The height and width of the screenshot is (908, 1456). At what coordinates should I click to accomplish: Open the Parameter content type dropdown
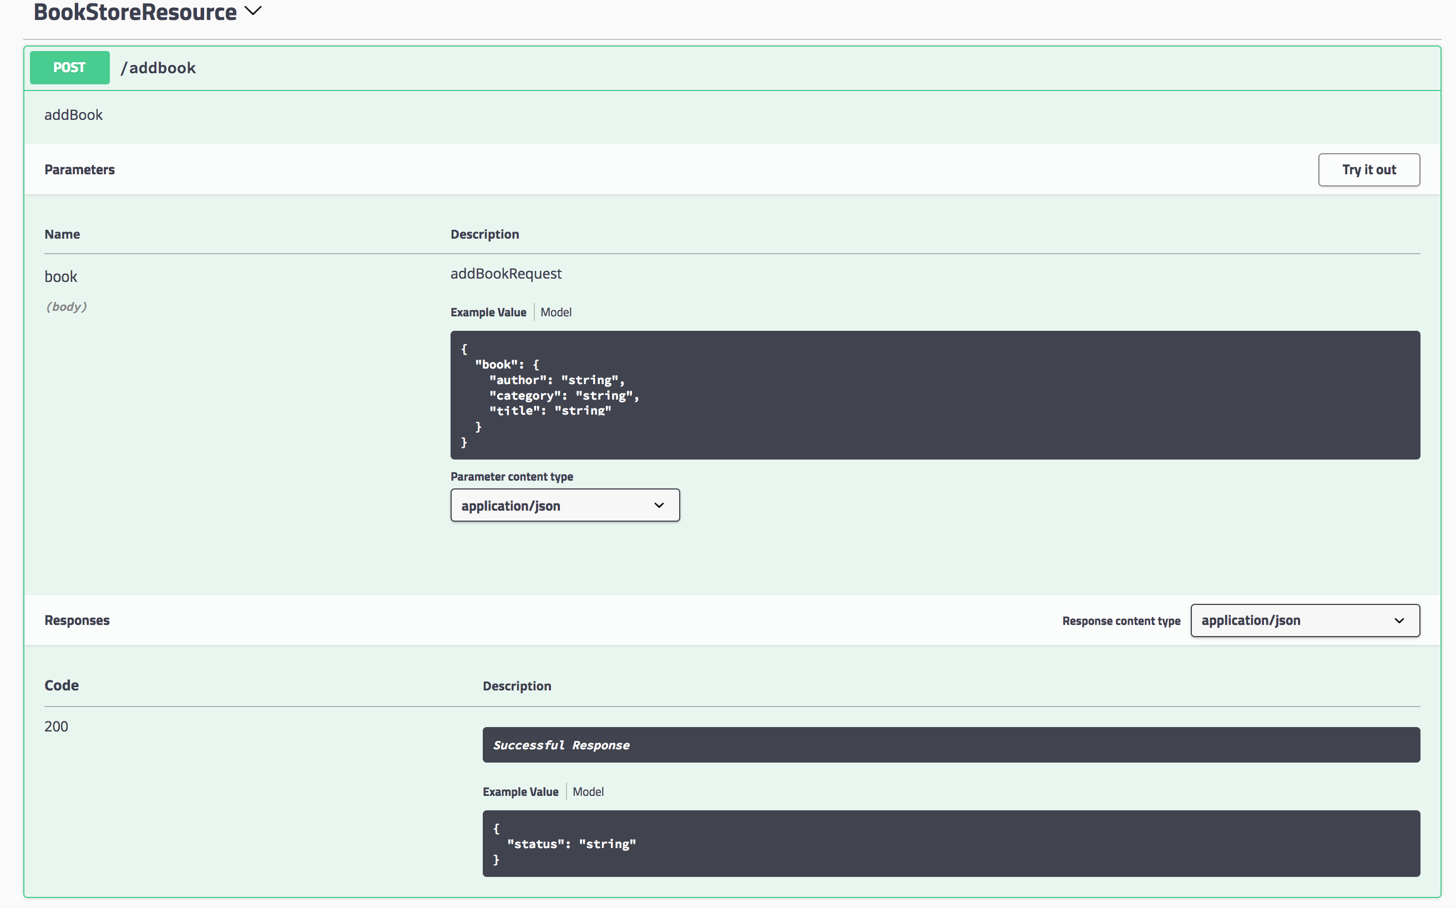click(564, 506)
